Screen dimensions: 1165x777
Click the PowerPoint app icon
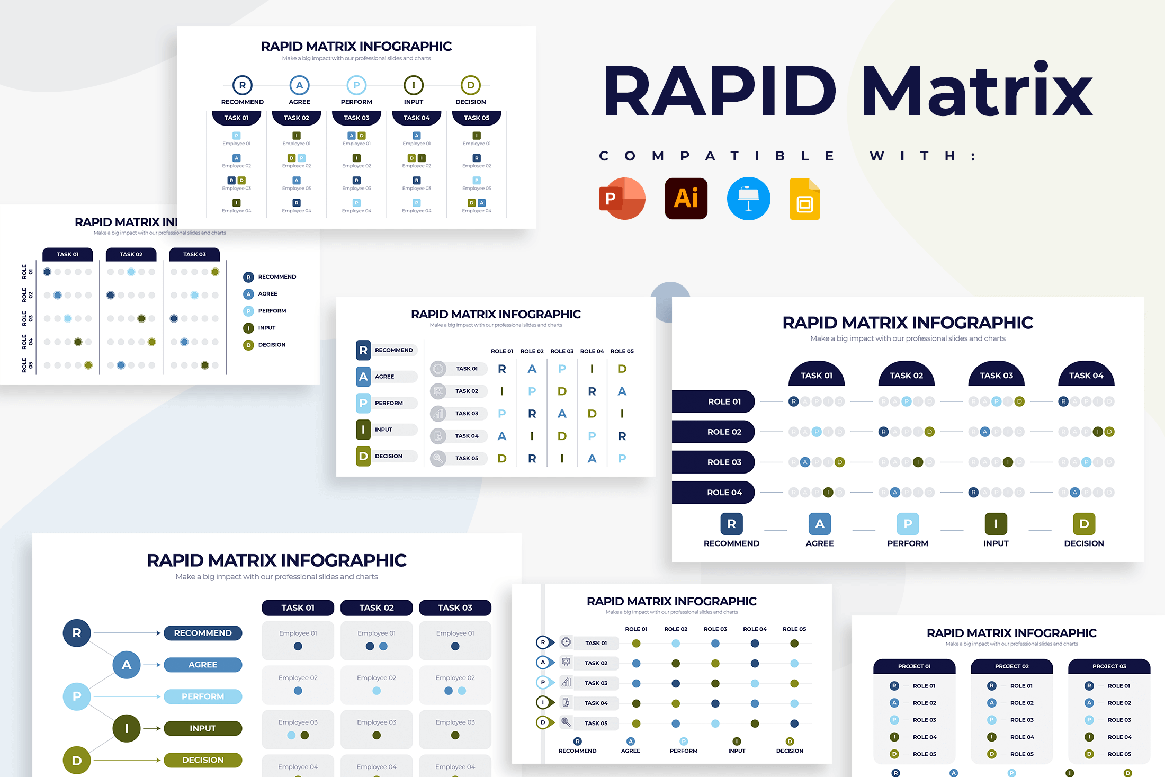622,199
